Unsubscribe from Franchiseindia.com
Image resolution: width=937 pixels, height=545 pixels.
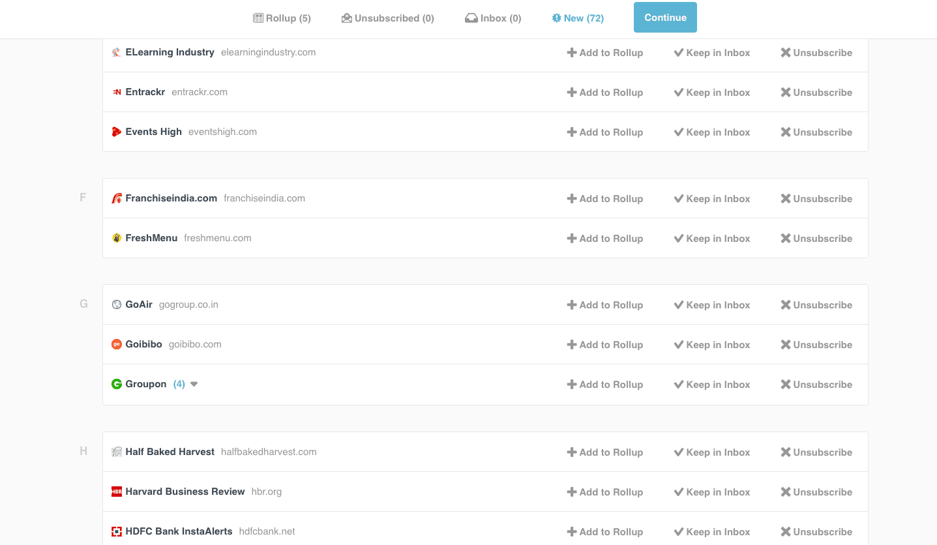click(x=816, y=199)
